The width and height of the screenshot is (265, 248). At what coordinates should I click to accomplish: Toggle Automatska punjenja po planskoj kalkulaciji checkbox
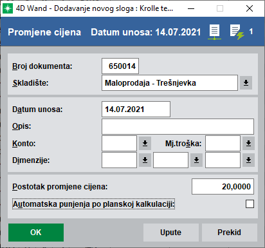[x=250, y=204]
